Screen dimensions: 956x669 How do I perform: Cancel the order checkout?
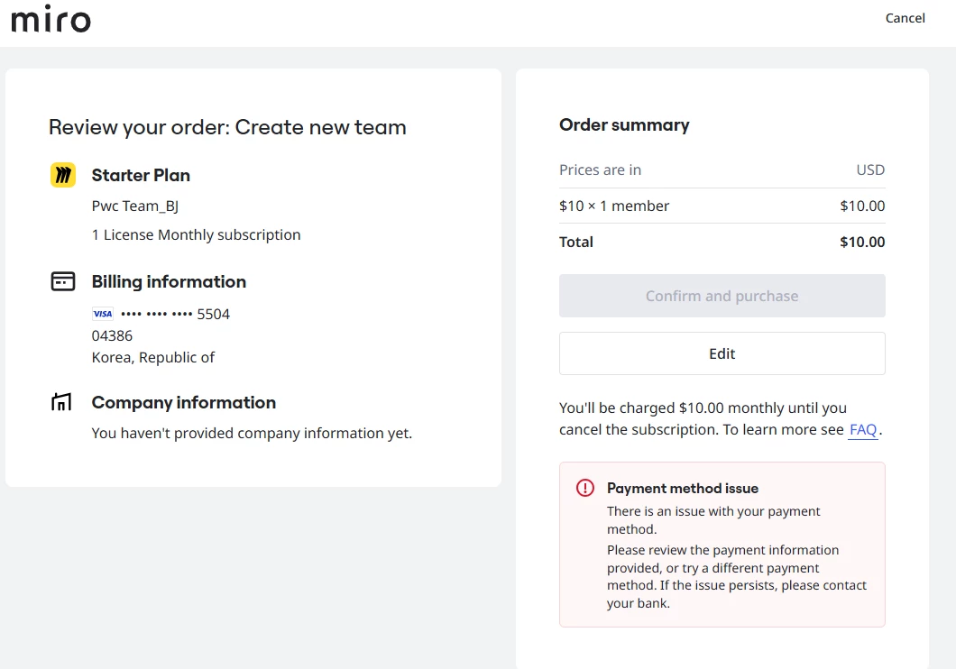pos(905,18)
